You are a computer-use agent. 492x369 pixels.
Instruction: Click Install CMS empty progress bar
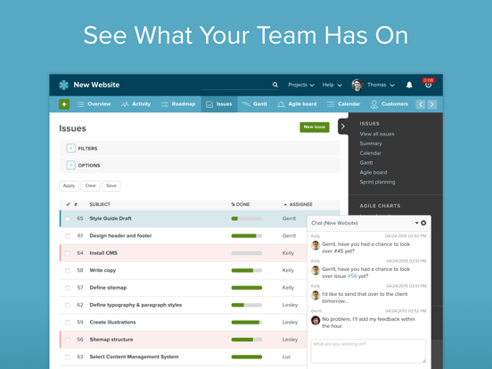247,253
